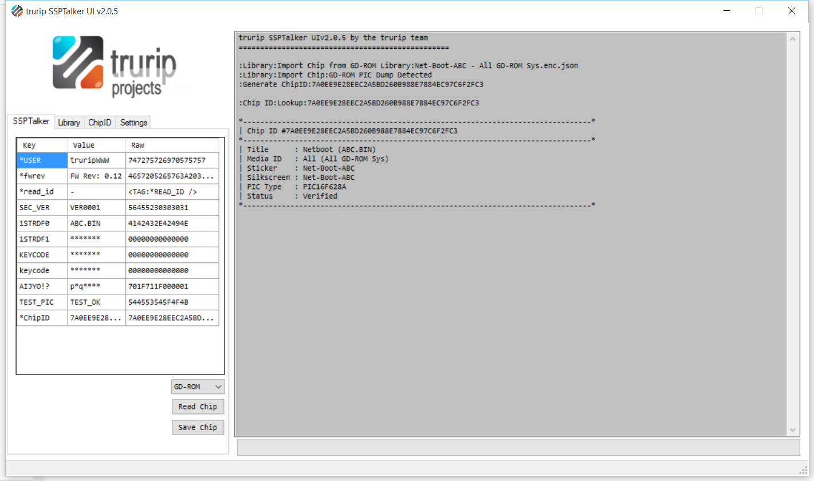Select raw cell 4142432E42494E
Image resolution: width=814 pixels, height=481 pixels.
pyautogui.click(x=172, y=223)
